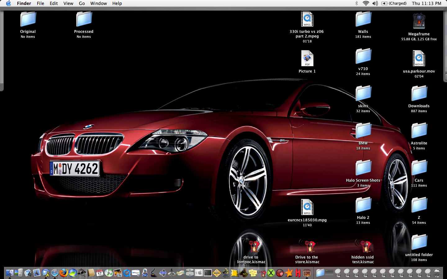447x279 pixels.
Task: Open the View menu
Action: point(68,3)
